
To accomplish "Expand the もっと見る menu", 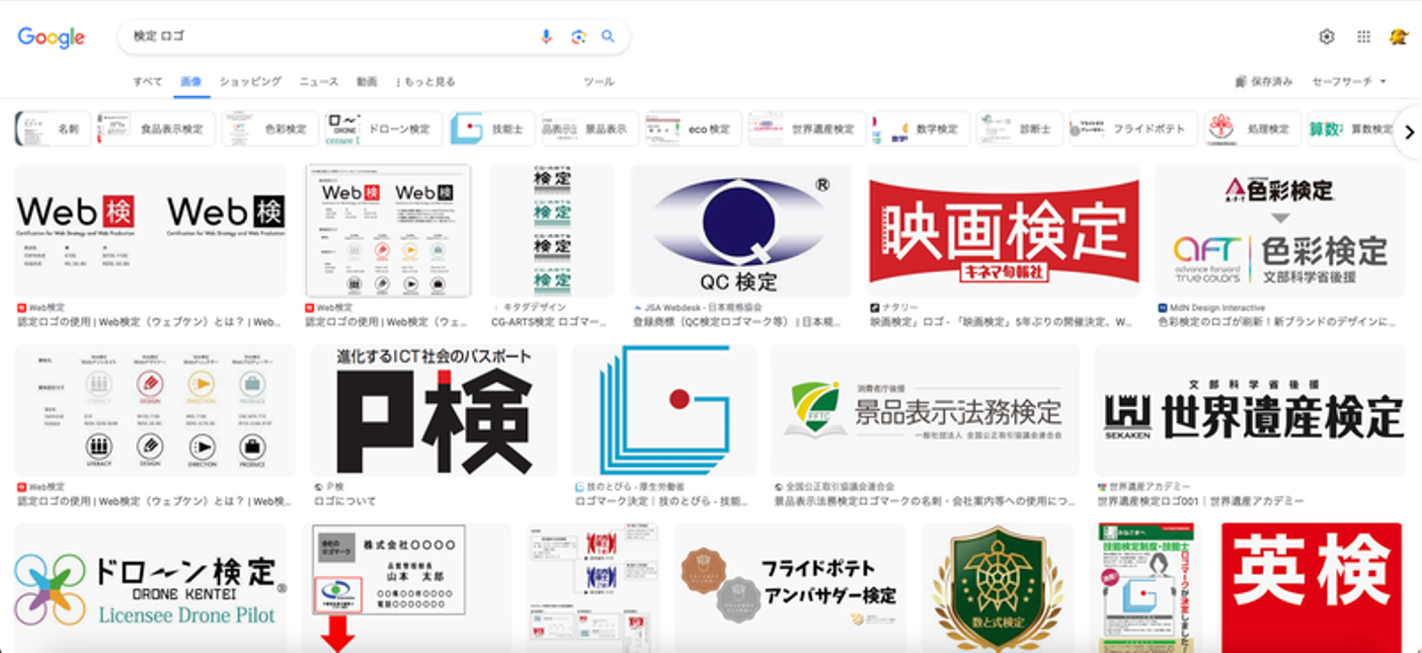I will point(426,82).
